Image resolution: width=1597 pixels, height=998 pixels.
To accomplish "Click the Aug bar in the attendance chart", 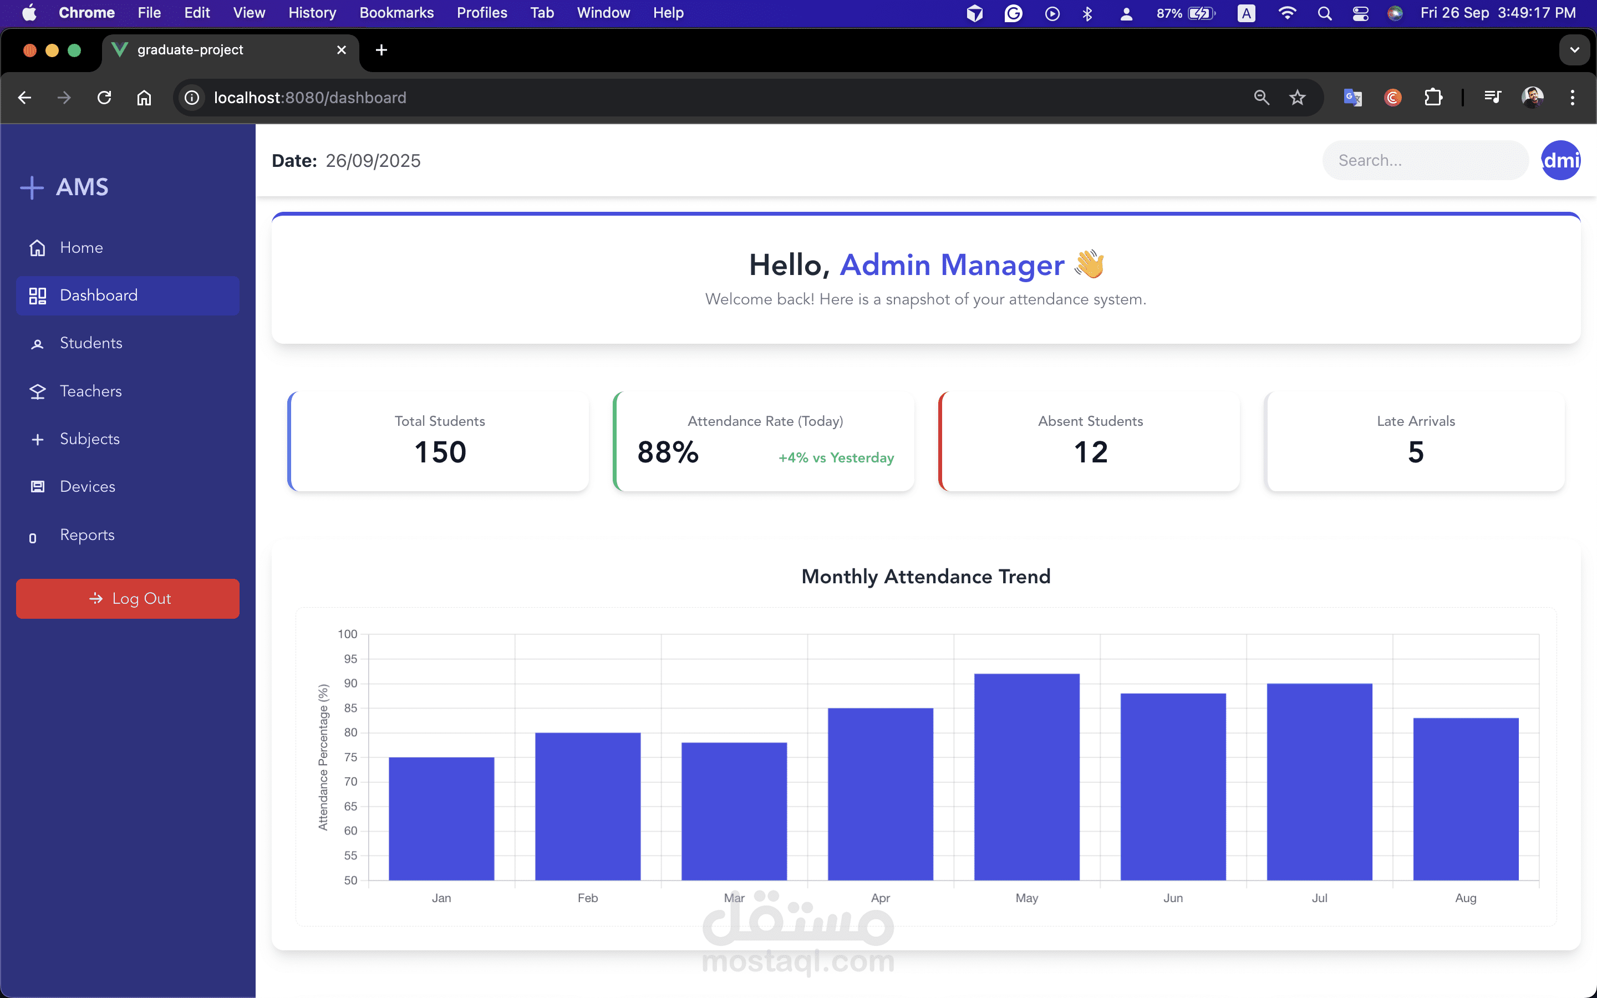I will tap(1466, 798).
